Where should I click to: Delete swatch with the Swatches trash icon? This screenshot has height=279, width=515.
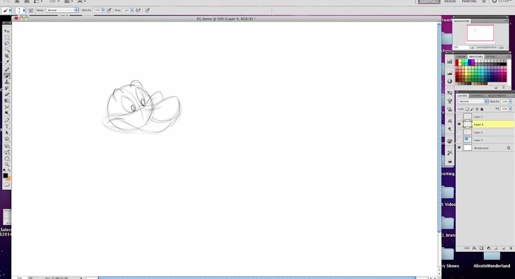503,87
